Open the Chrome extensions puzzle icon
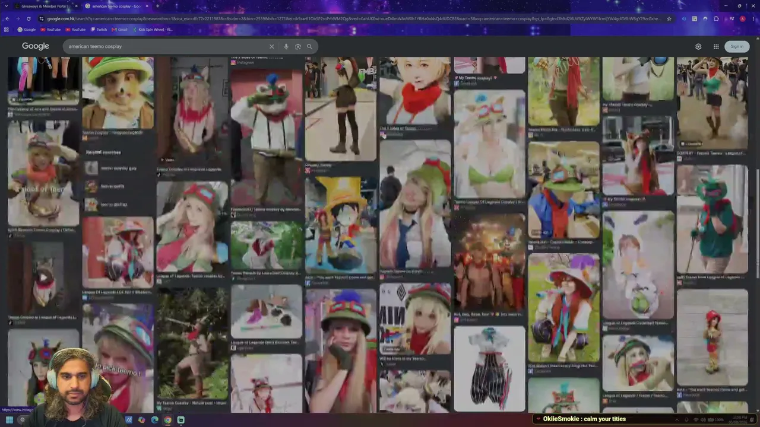Screen dimensions: 760x427 (716, 19)
